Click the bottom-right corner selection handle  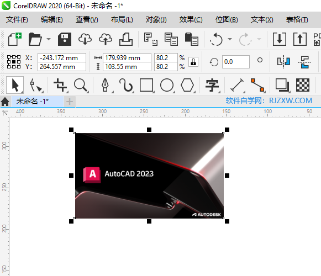coord(227,221)
